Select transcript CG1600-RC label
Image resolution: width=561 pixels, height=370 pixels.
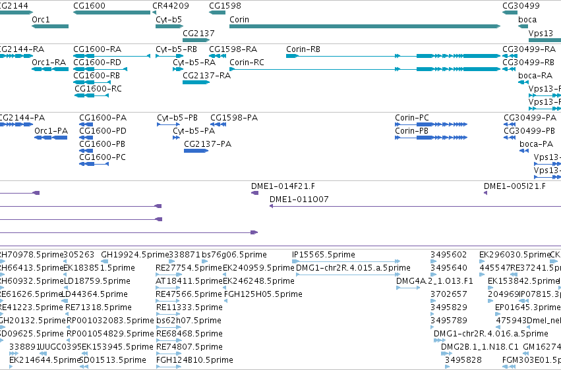click(x=98, y=89)
